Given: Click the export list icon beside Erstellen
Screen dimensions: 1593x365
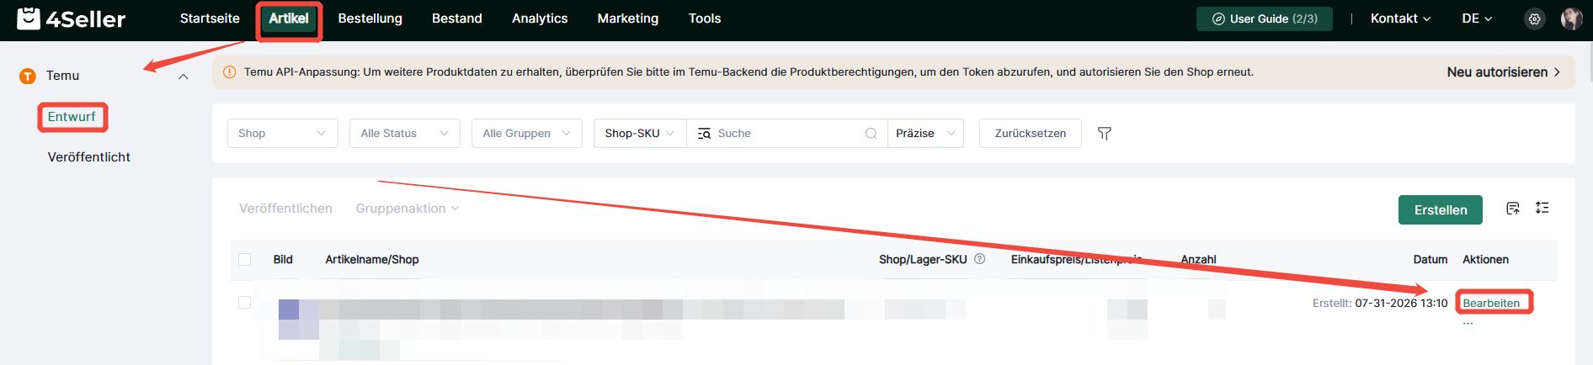Looking at the screenshot, I should 1513,208.
